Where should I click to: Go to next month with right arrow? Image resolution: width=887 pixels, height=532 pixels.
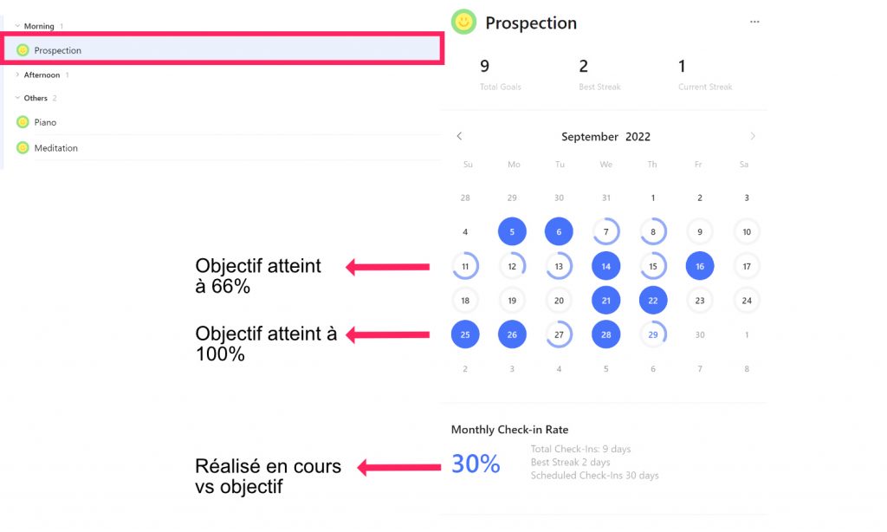click(x=753, y=136)
